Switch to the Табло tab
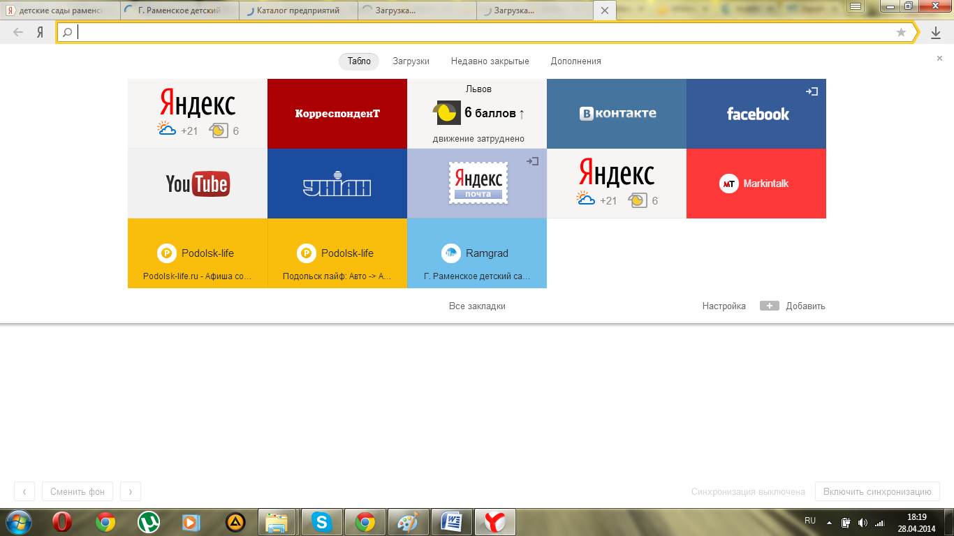The image size is (954, 536). point(359,61)
